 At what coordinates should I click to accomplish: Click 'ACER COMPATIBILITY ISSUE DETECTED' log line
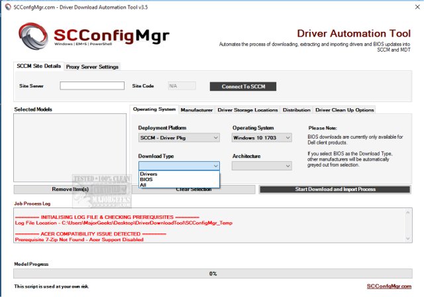pos(91,234)
